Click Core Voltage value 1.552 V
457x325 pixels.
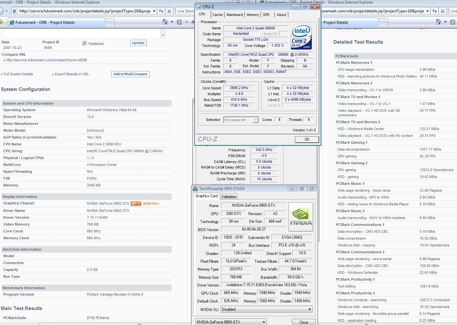(x=278, y=46)
